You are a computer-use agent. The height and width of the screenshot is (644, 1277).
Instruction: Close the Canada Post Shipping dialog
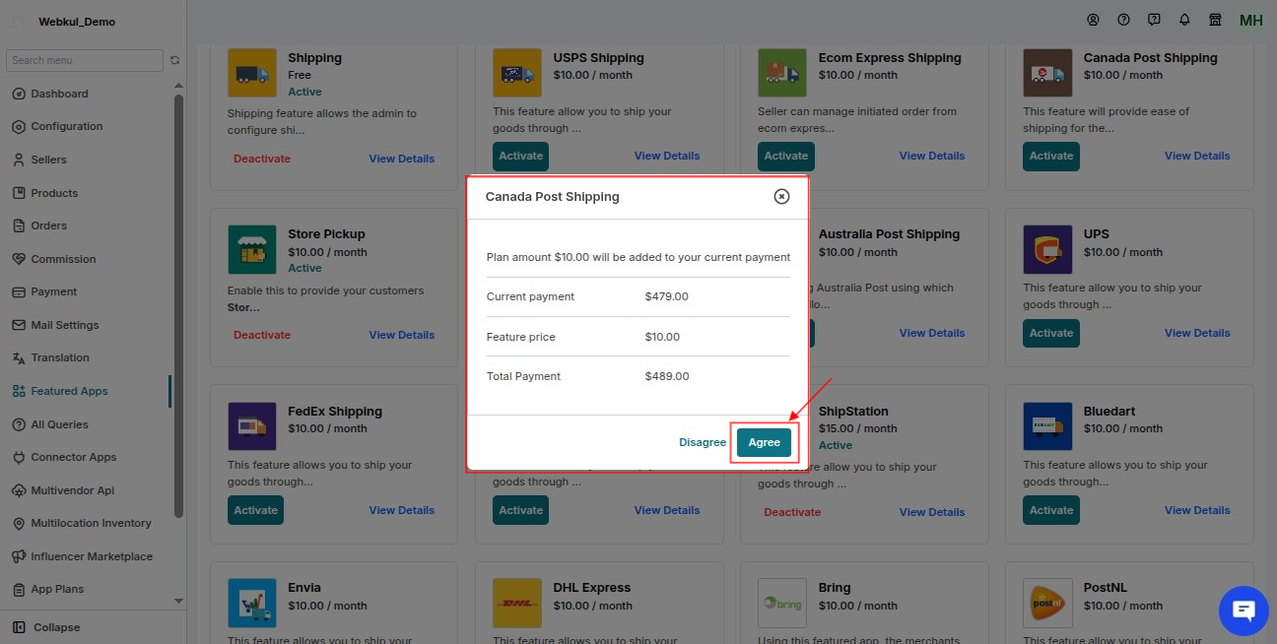pyautogui.click(x=781, y=196)
